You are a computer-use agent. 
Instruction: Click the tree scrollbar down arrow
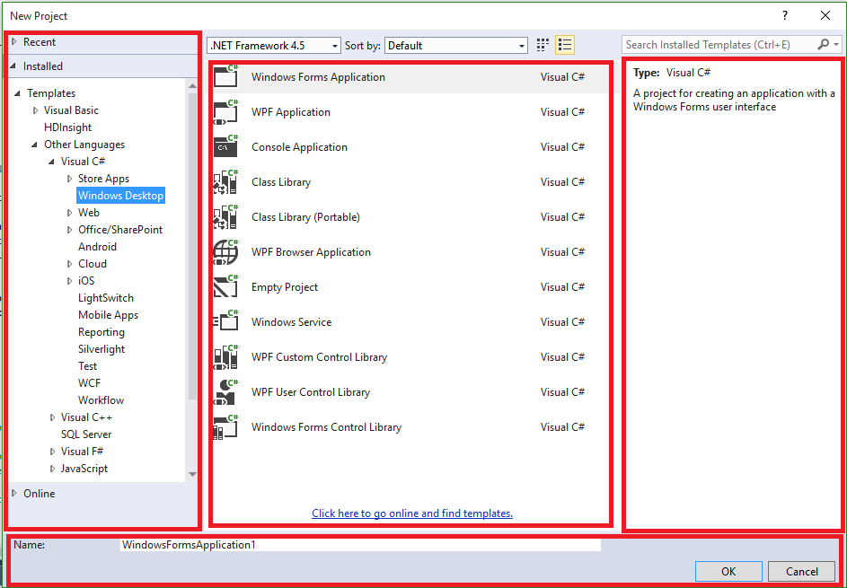point(192,474)
